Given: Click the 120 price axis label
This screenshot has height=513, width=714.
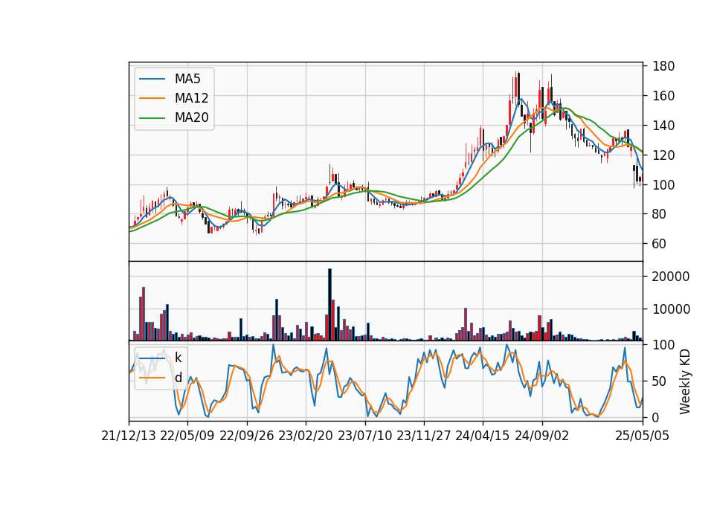Looking at the screenshot, I should 663,155.
